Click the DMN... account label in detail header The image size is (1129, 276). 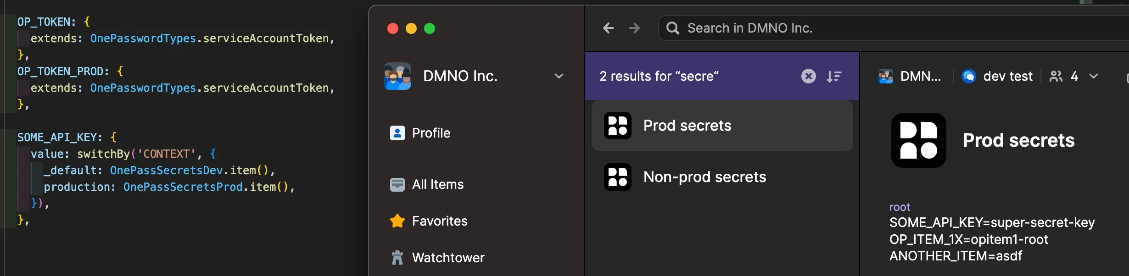[x=921, y=76]
